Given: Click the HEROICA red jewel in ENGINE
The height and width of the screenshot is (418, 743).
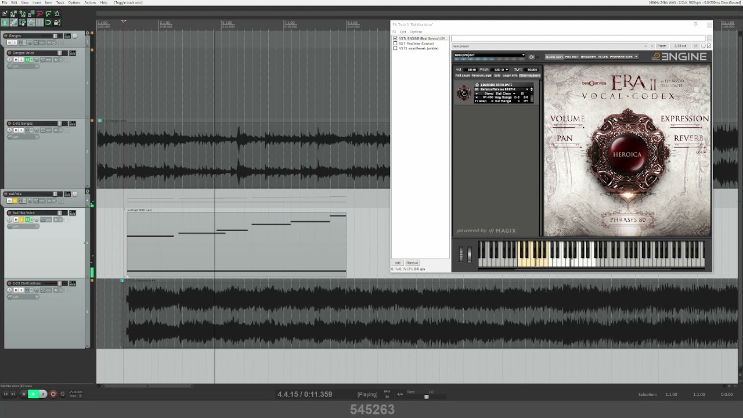Looking at the screenshot, I should pos(627,154).
